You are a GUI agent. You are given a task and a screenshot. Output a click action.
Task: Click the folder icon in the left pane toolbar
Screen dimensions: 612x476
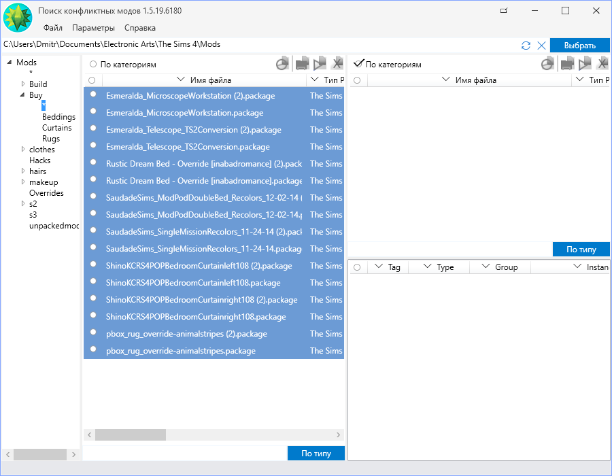(303, 64)
